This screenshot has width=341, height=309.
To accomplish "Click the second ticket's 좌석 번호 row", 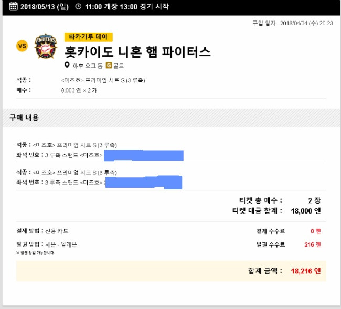I will click(99, 182).
